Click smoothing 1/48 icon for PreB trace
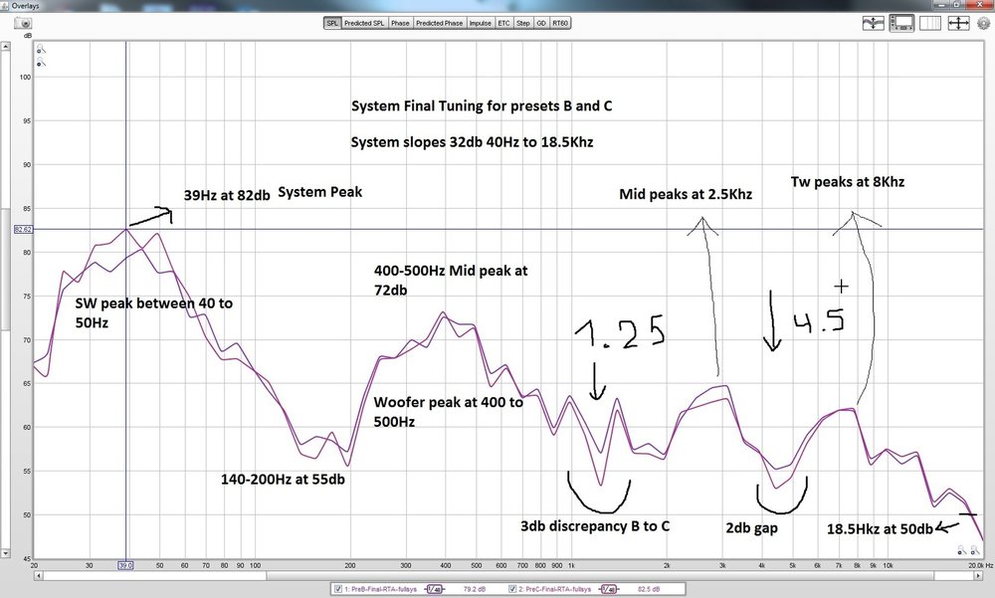This screenshot has height=598, width=995. [x=435, y=589]
